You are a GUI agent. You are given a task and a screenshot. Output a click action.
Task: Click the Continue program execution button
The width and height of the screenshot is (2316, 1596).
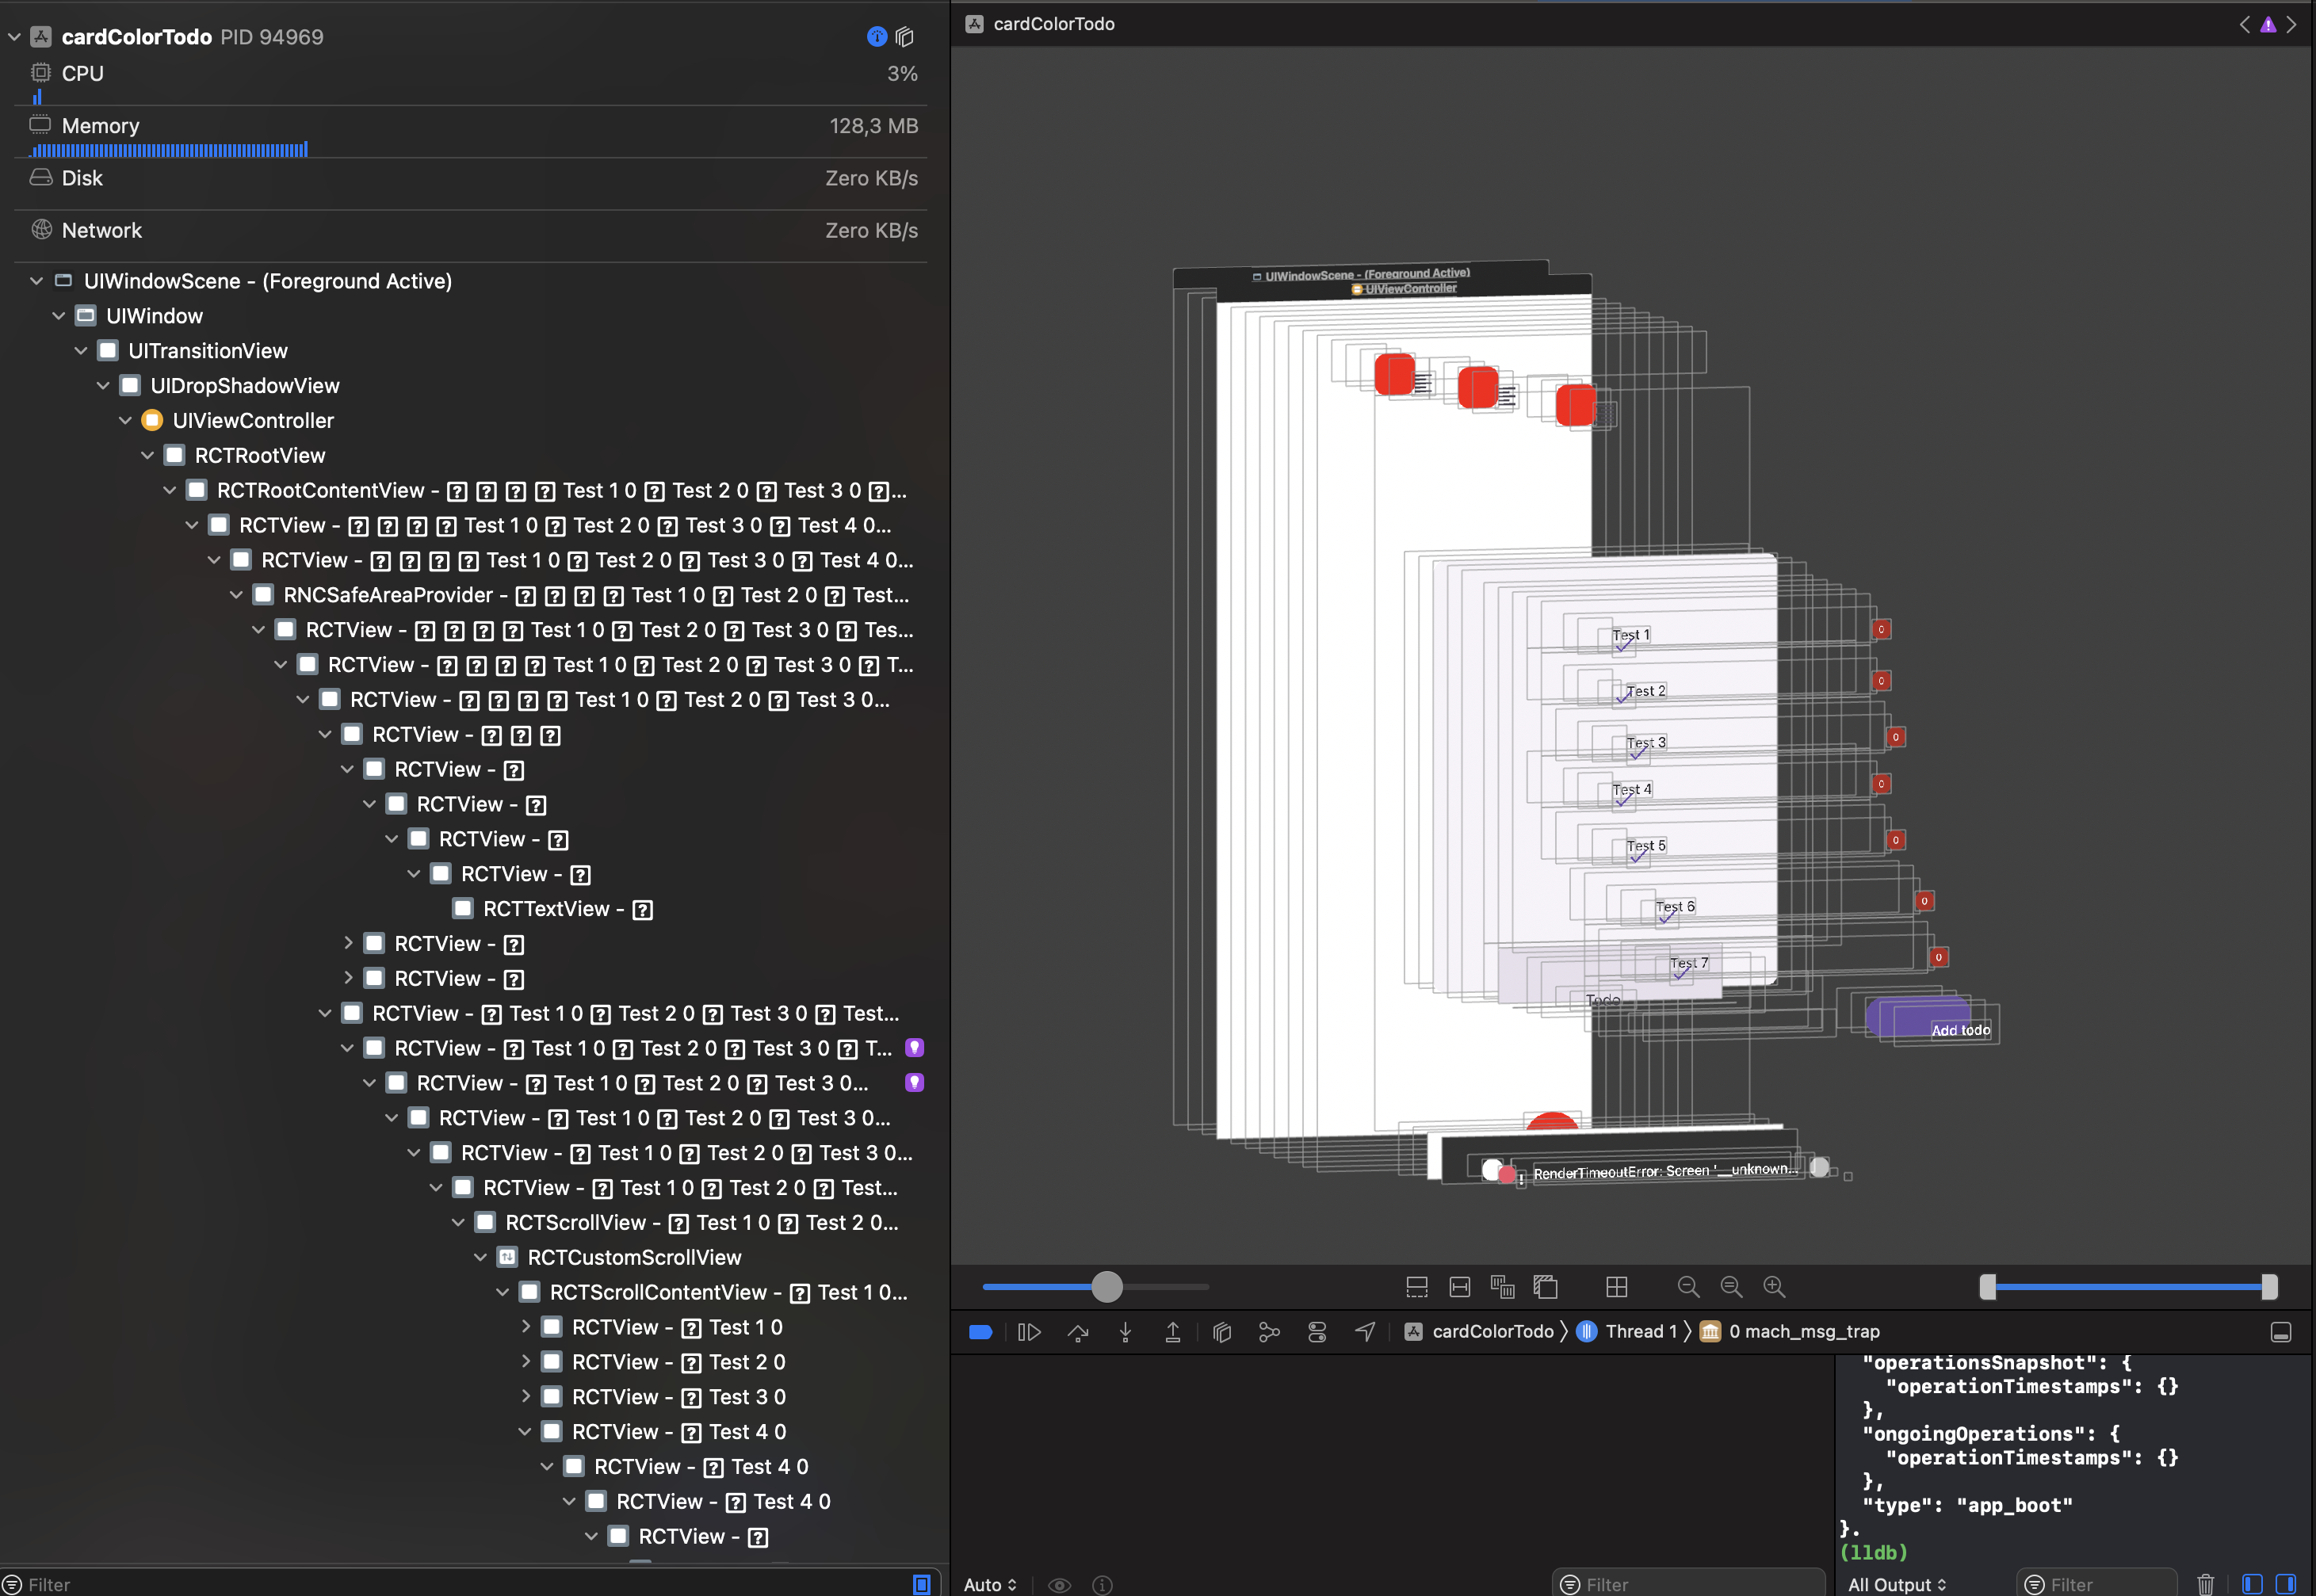(x=1029, y=1332)
